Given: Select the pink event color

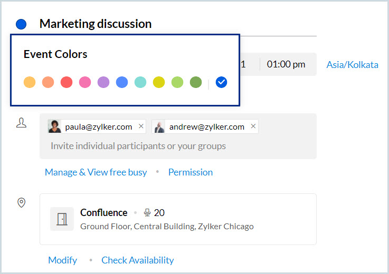Looking at the screenshot, I should tap(85, 82).
